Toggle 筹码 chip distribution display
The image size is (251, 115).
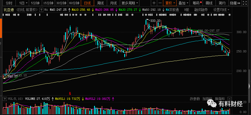pyautogui.click(x=197, y=3)
